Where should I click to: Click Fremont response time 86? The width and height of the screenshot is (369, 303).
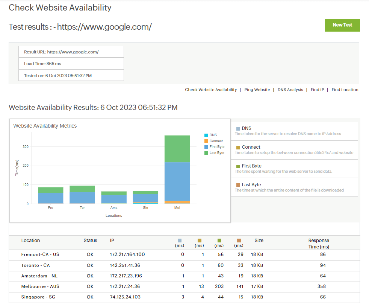click(323, 254)
